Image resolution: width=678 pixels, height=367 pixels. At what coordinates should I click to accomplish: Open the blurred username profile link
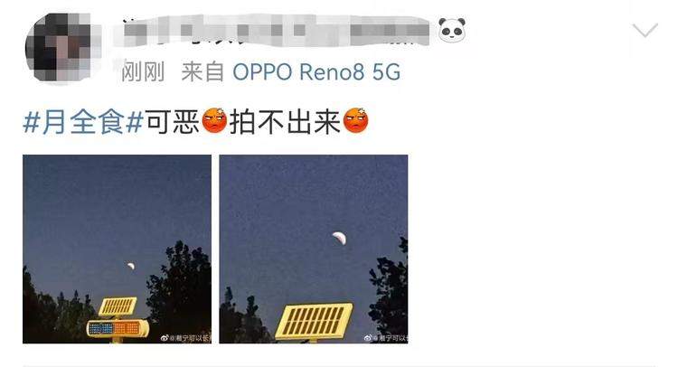[x=271, y=30]
